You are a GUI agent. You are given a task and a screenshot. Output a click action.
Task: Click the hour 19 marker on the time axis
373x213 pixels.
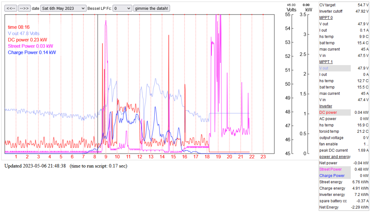pos(218,157)
